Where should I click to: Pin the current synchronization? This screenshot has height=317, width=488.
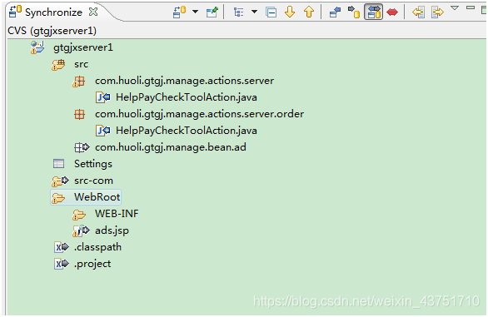click(212, 12)
